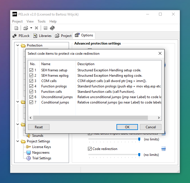This screenshot has height=183, width=190.
Task: Click the Nagscreens monitor icon
Action: click(29, 153)
